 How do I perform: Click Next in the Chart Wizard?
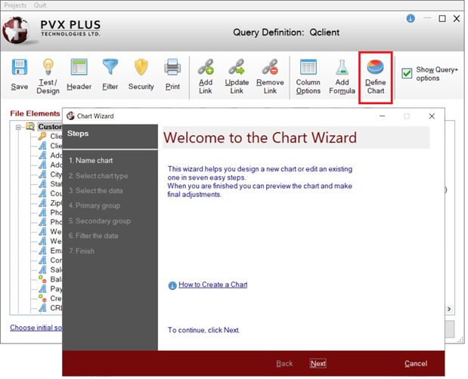(318, 363)
